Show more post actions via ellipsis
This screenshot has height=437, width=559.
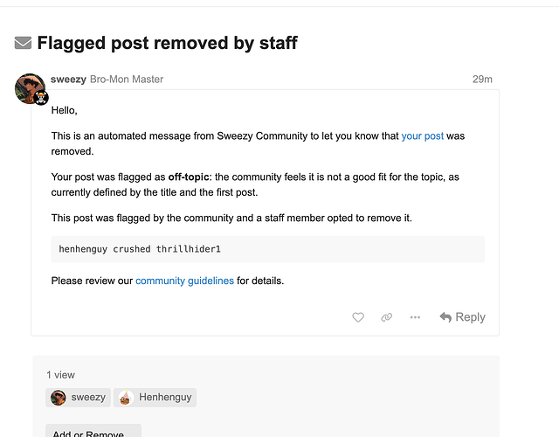(x=415, y=317)
